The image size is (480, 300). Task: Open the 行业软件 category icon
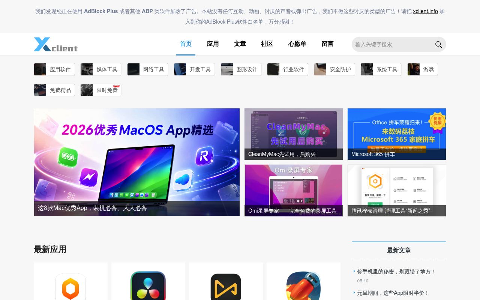coord(273,69)
